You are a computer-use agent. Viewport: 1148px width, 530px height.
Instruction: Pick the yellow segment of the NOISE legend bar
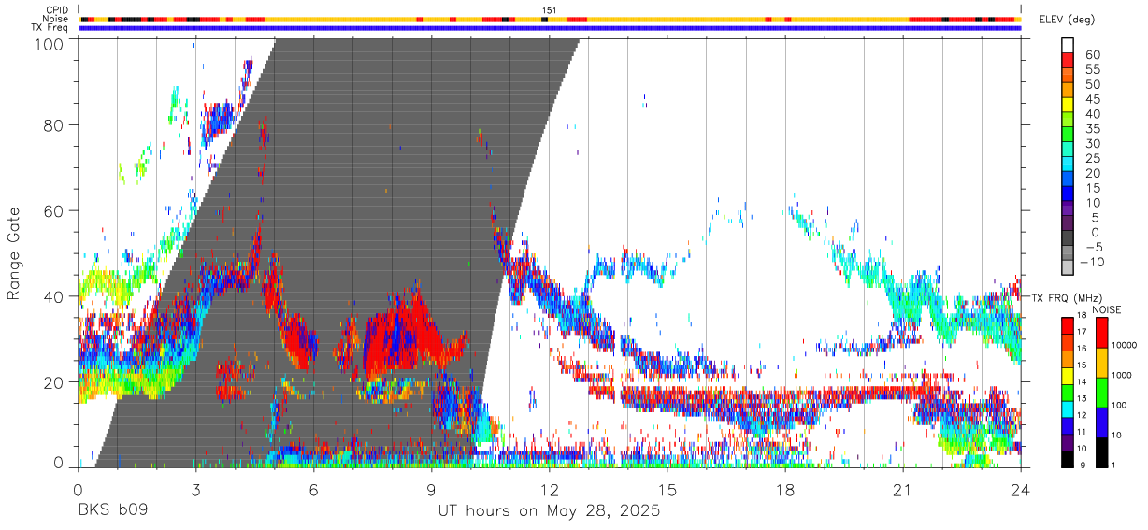click(x=1102, y=363)
